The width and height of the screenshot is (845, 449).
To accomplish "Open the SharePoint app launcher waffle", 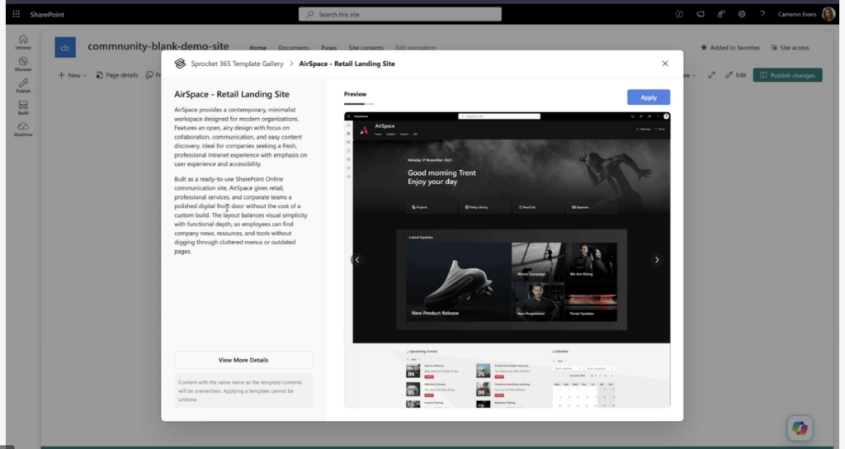I will (x=17, y=14).
